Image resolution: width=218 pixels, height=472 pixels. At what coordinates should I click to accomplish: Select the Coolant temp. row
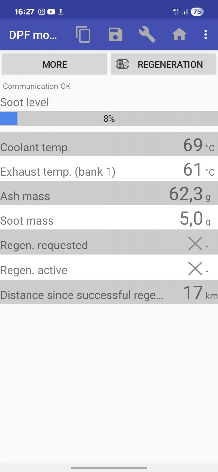click(109, 144)
